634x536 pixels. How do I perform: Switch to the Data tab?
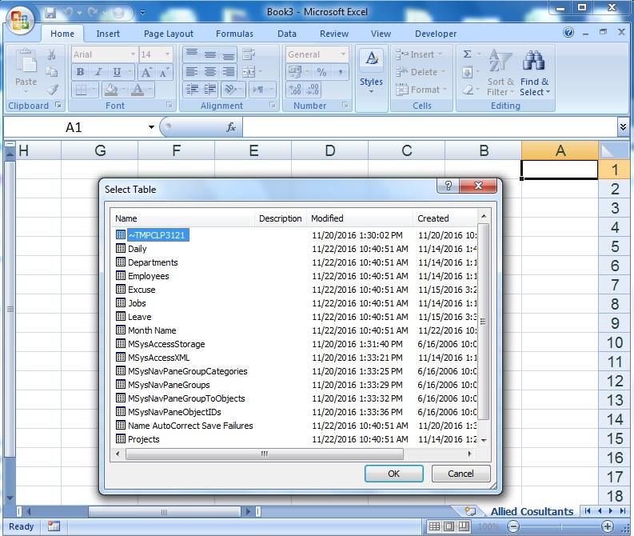(x=287, y=34)
